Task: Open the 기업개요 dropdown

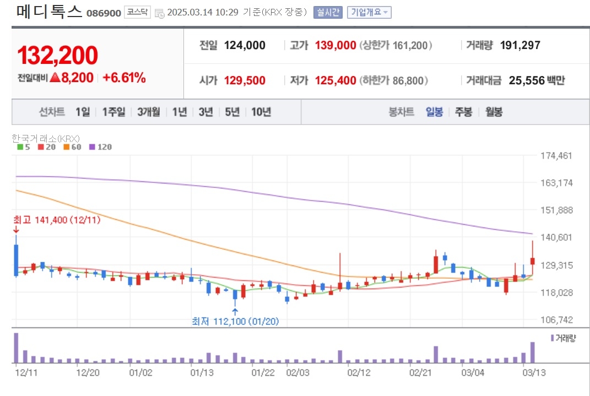Action: [369, 13]
